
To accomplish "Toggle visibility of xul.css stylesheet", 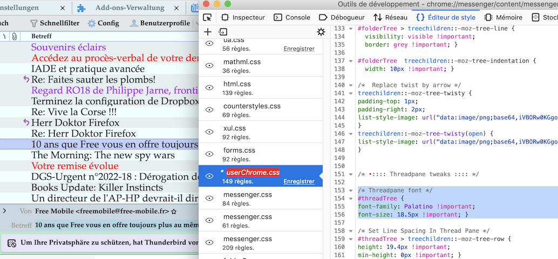I will coord(209,132).
